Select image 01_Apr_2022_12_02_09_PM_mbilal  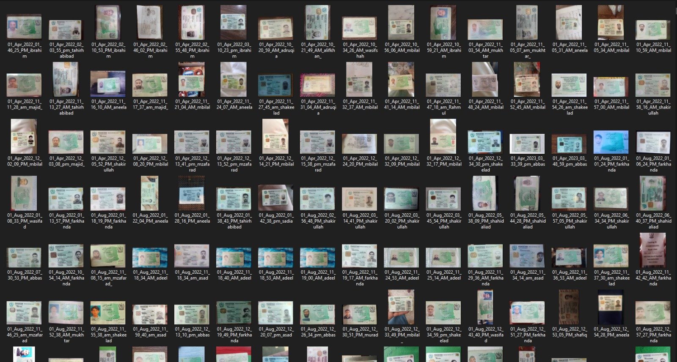(24, 136)
